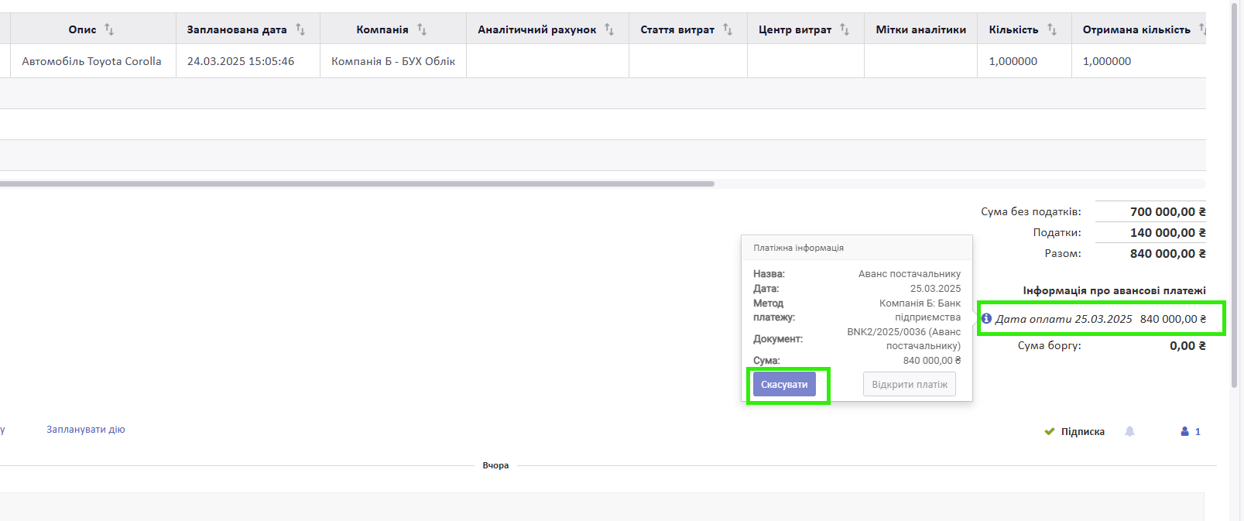This screenshot has height=521, width=1244.
Task: Select the Автомобіль Toyota Corolla description cell
Action: [x=92, y=61]
